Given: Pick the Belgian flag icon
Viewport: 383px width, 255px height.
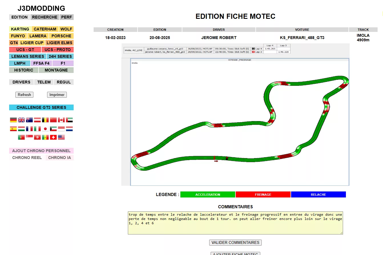Looking at the screenshot, I should click(45, 120).
